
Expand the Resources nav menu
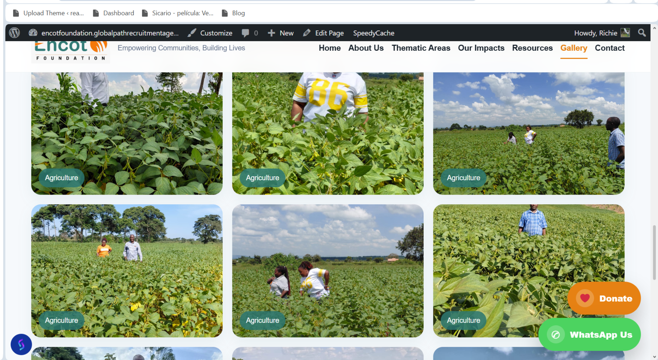click(532, 48)
